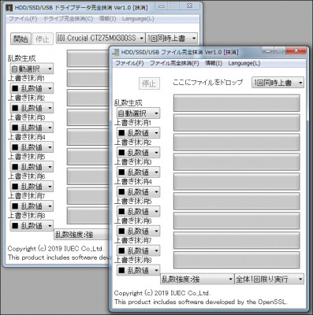Expand the 全体1回限り実行 dropdown
Image resolution: width=313 pixels, height=315 pixels.
269,279
